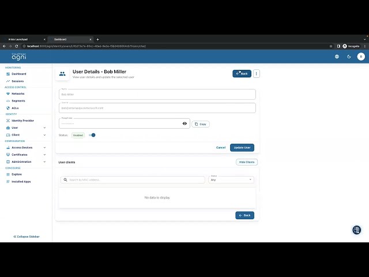Viewport: 369px width, 277px height.
Task: Open the browser side panel icon
Action: tap(338, 46)
